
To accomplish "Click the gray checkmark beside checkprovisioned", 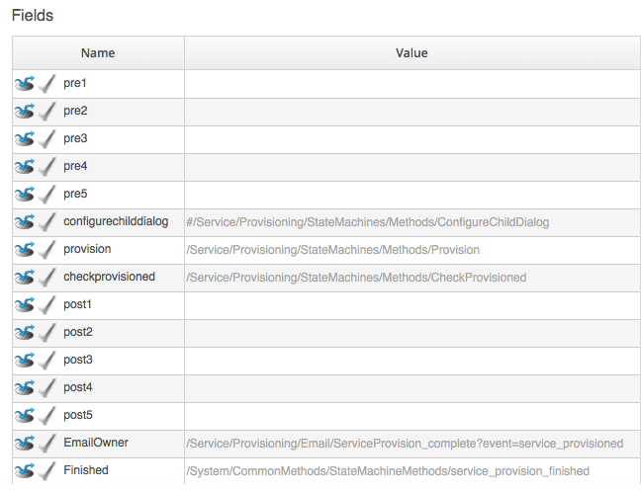I will click(x=47, y=278).
